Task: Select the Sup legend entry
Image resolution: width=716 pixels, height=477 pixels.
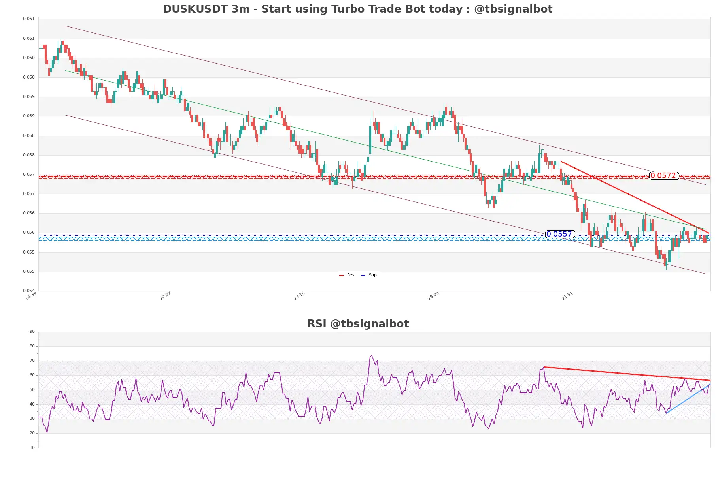Action: click(x=369, y=275)
